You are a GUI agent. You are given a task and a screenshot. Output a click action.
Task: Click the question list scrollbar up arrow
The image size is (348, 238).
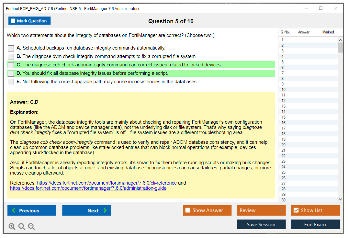340,39
